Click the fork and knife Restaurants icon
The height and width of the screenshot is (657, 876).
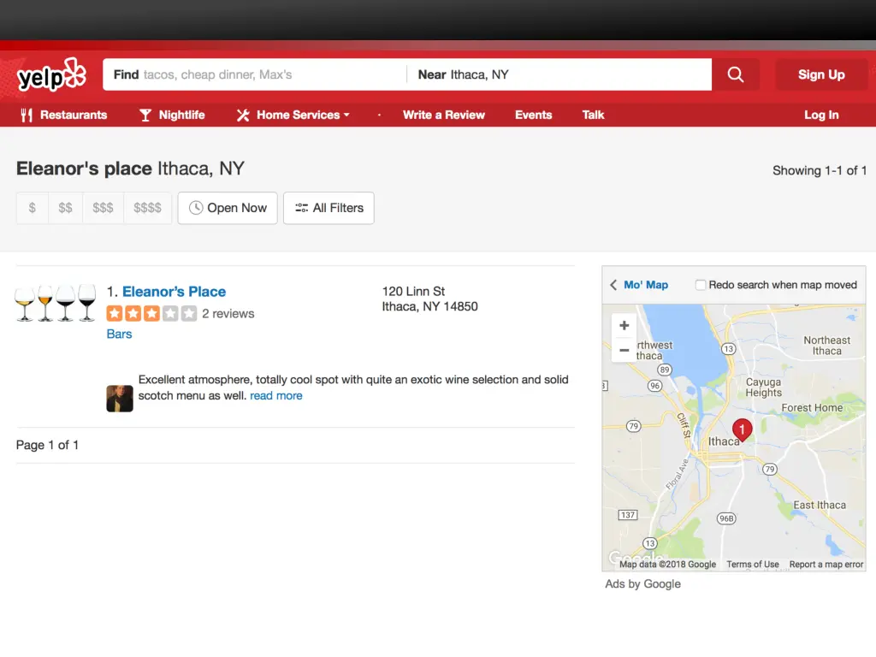pyautogui.click(x=27, y=115)
